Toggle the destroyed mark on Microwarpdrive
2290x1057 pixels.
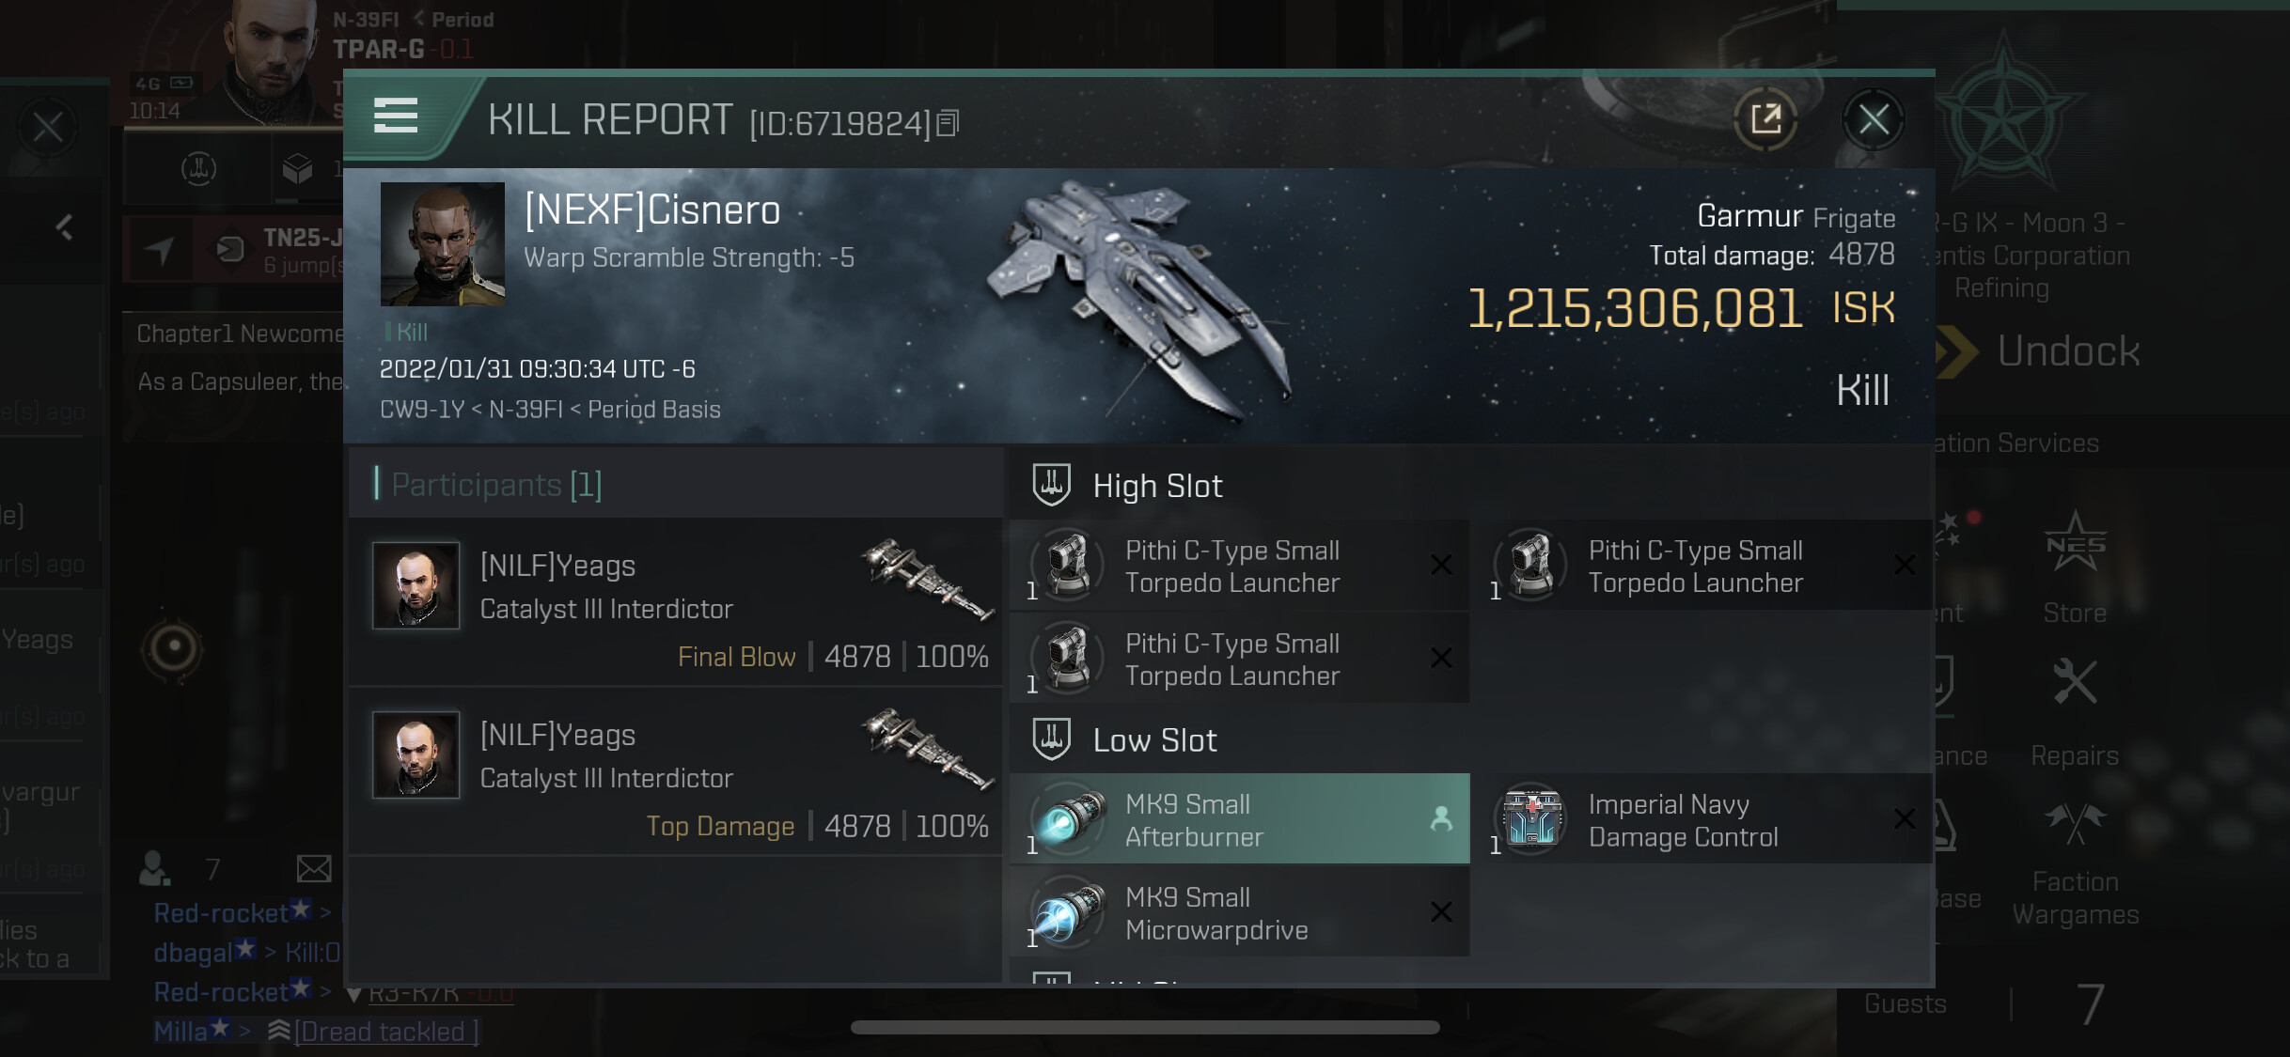pos(1441,912)
